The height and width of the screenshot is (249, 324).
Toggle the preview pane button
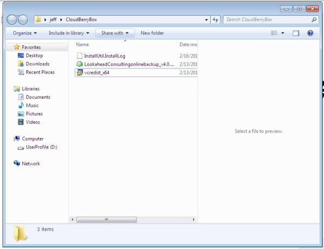point(296,33)
